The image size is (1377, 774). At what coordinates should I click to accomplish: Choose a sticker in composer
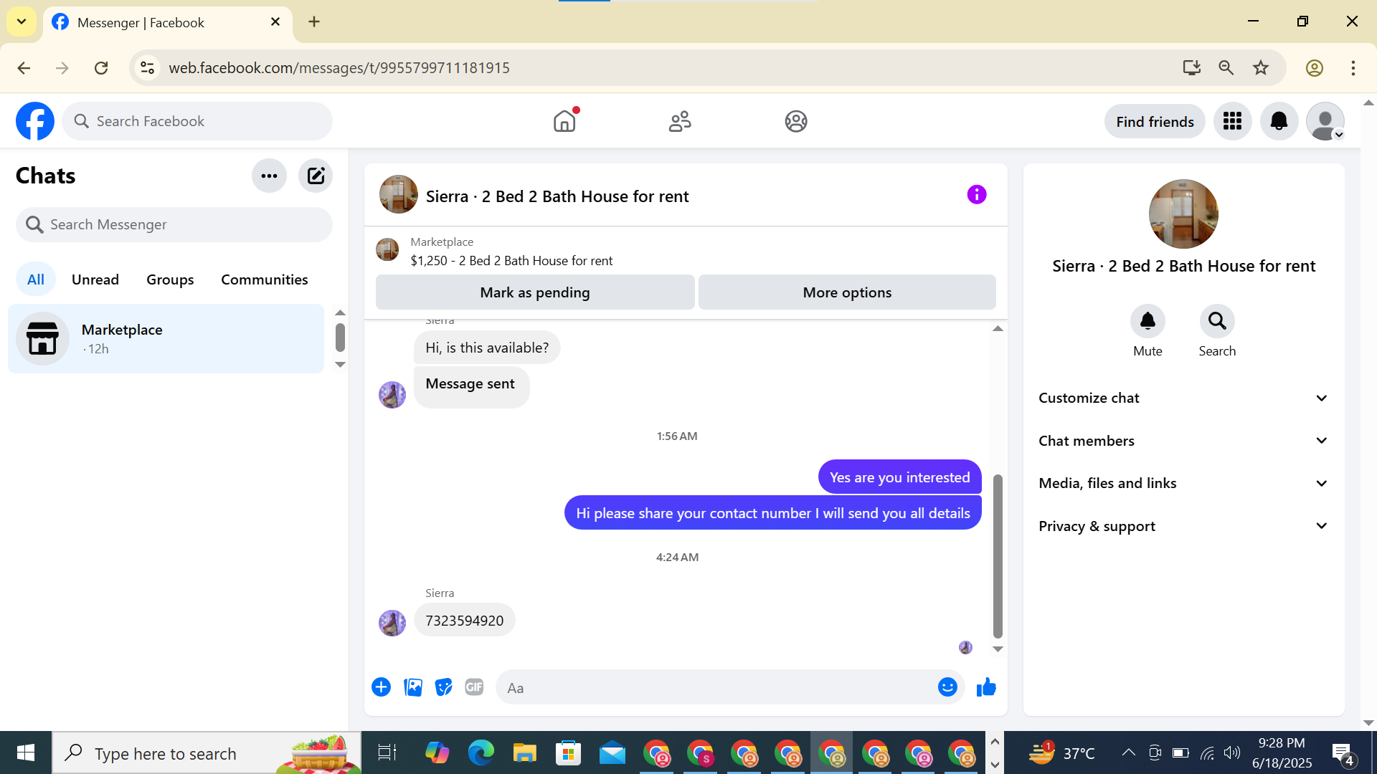(x=444, y=687)
